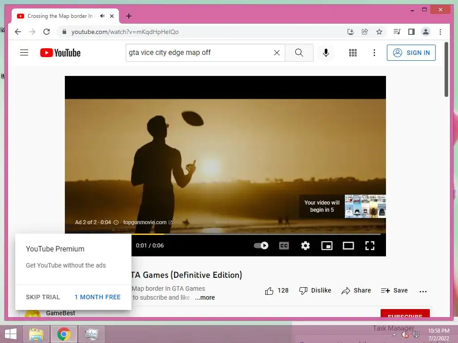The height and width of the screenshot is (343, 458).
Task: Run search with the magnifier button
Action: pyautogui.click(x=299, y=53)
